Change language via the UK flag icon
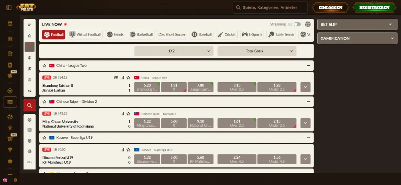 (x=5, y=180)
